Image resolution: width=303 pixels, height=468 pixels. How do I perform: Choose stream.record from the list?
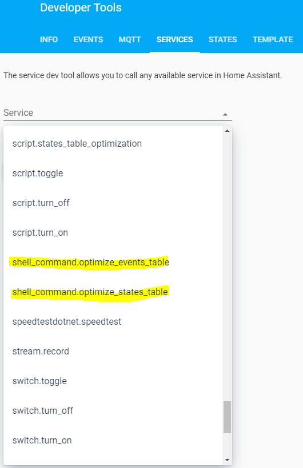pyautogui.click(x=113, y=352)
